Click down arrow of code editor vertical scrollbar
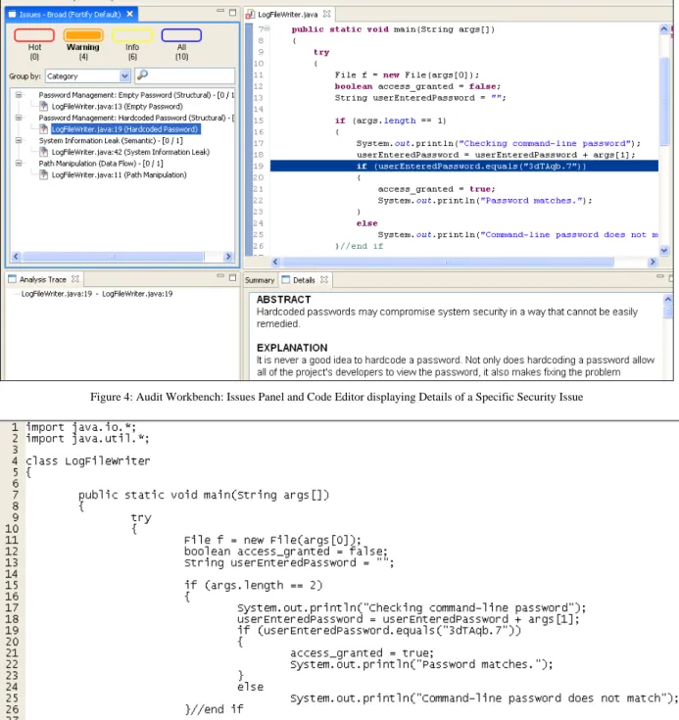Screen dimensions: 679x720 tap(664, 250)
